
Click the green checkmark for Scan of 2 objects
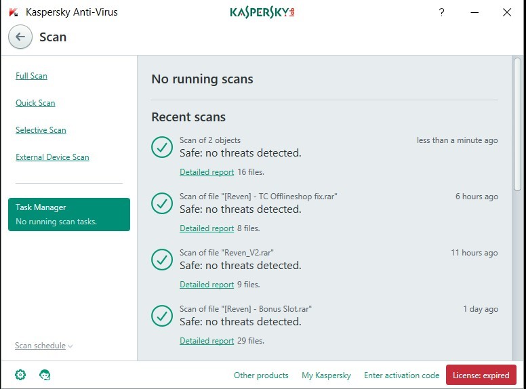(162, 147)
